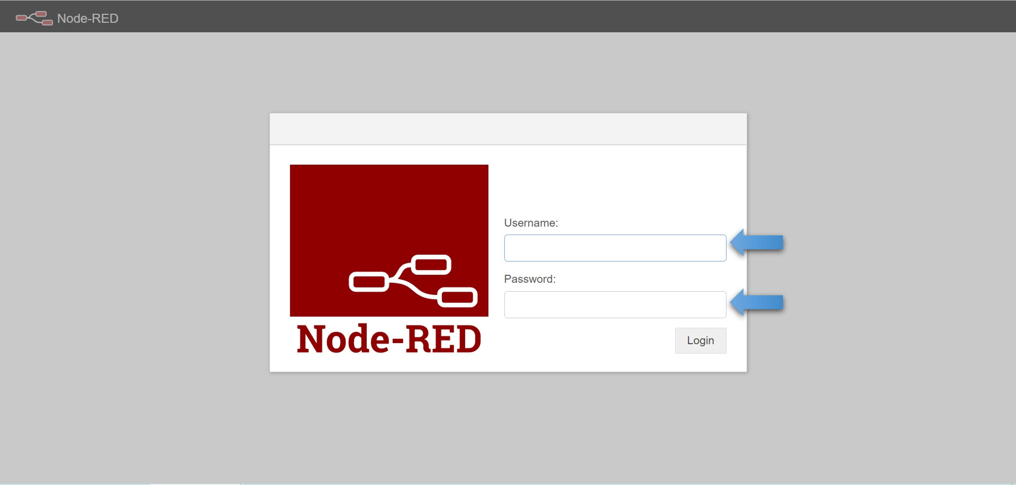Click the blue arrow pointing at Password
The image size is (1016, 485).
pos(756,302)
